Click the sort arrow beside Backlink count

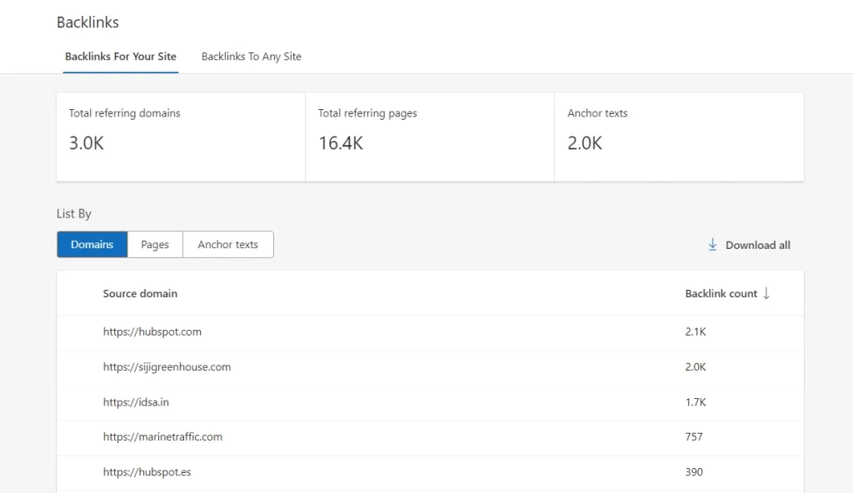[766, 293]
